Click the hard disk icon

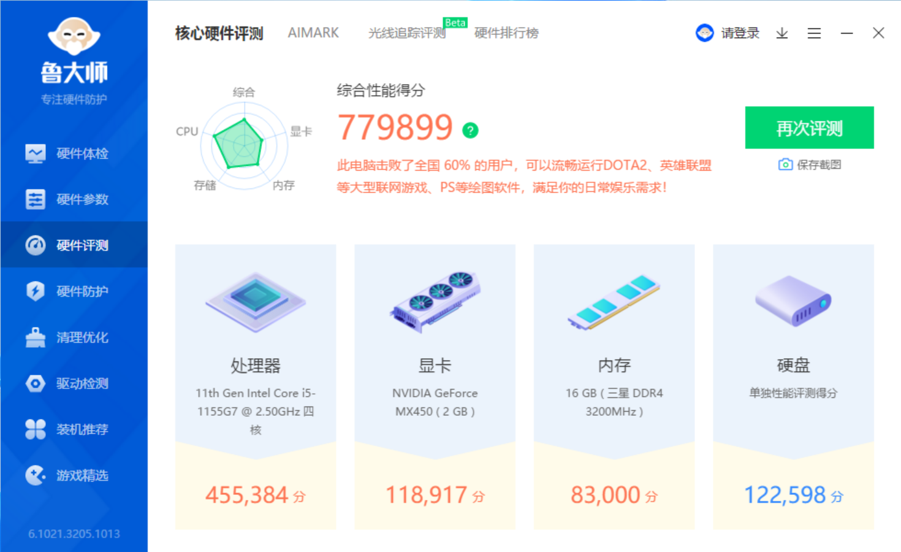(x=793, y=301)
